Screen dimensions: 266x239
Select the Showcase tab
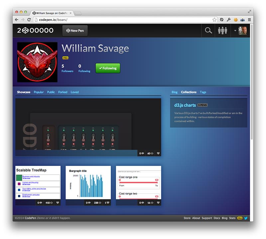24,92
